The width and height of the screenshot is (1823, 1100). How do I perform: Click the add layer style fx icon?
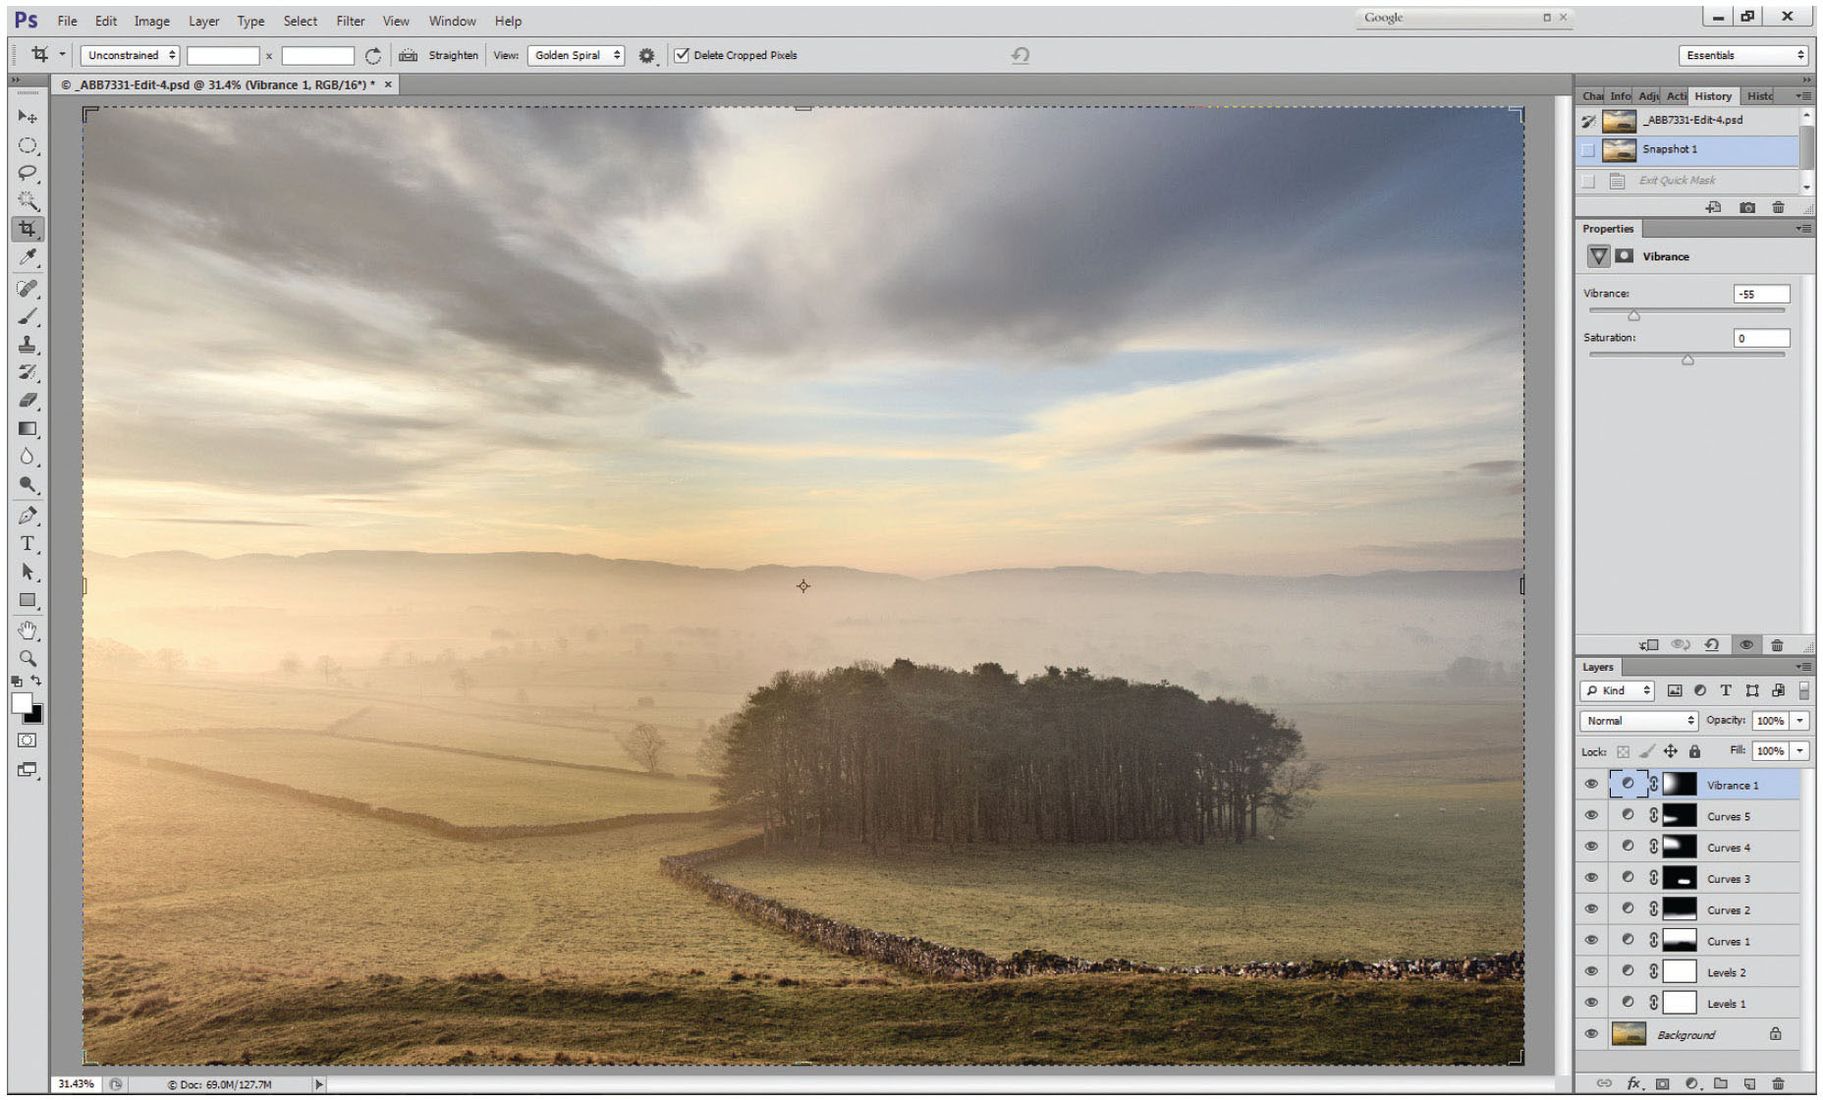pyautogui.click(x=1633, y=1083)
